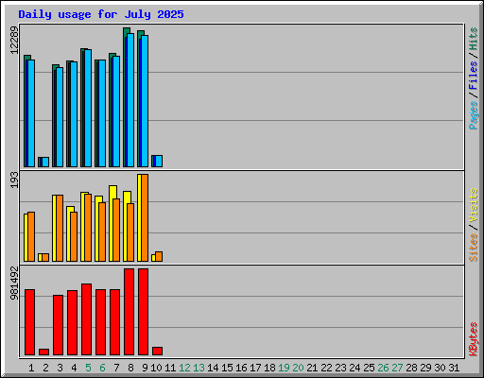The image size is (484, 378).
Task: Click the day 1 red KBytes bar
Action: click(29, 322)
